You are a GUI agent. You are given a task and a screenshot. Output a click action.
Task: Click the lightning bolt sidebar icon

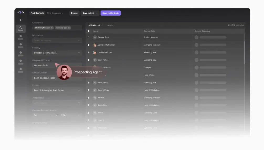tap(20, 20)
